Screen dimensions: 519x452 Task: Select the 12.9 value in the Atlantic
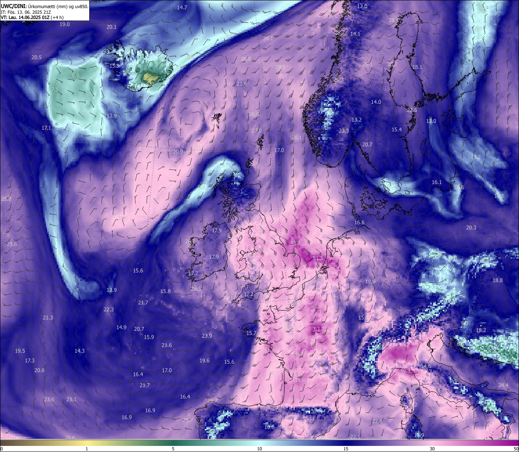point(112,290)
